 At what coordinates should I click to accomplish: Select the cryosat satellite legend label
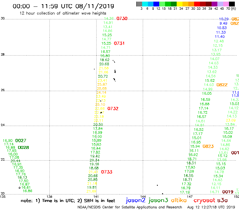204,201
